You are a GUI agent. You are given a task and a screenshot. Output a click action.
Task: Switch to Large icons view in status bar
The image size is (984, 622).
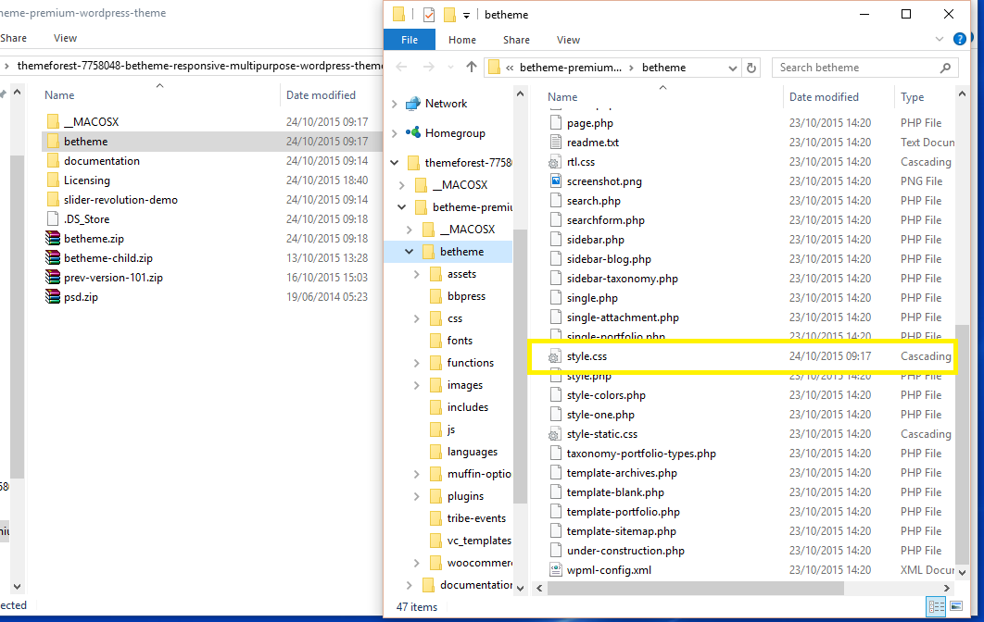956,606
